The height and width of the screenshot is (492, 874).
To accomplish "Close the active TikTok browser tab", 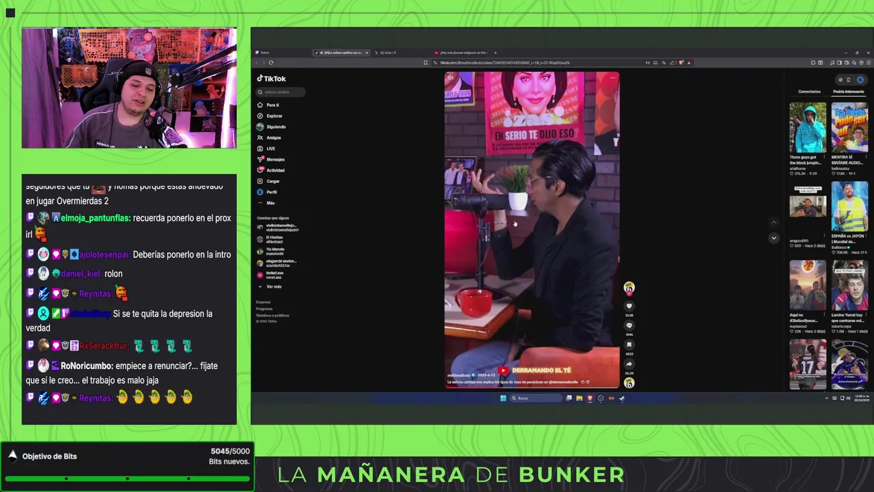I will coord(367,53).
